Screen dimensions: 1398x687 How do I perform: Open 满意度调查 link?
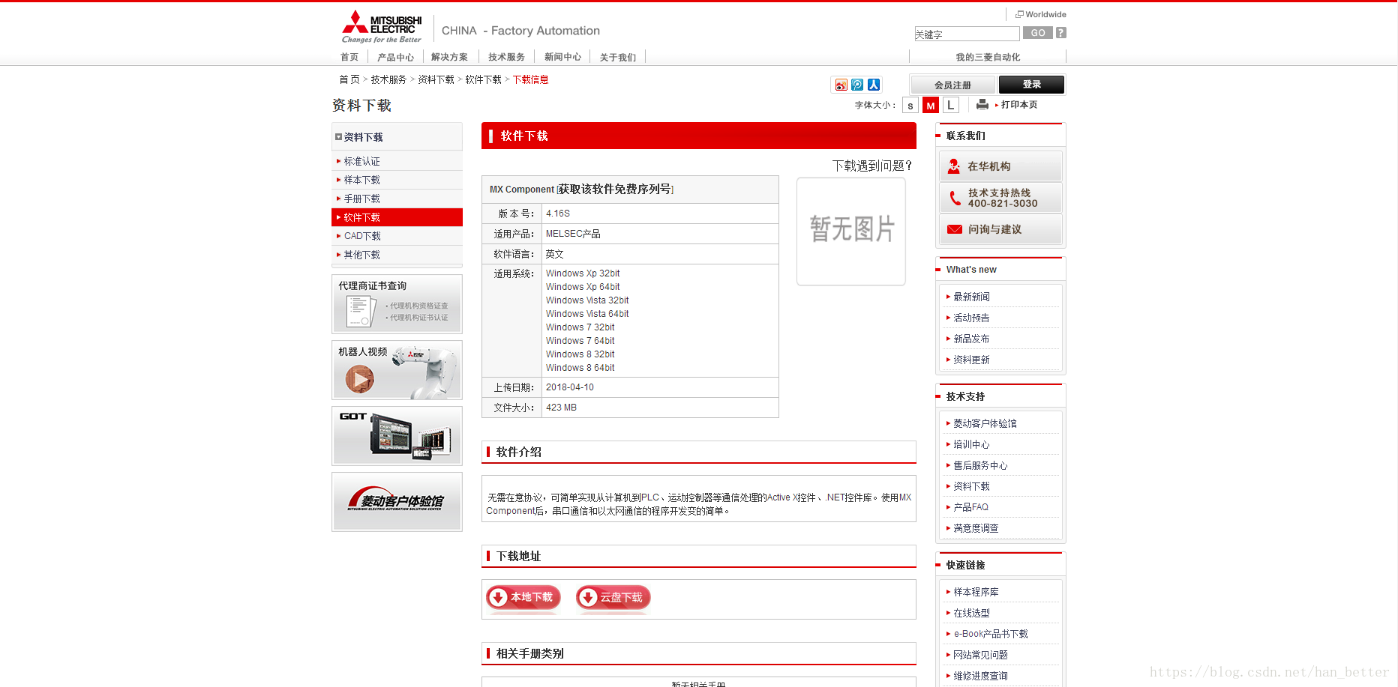[x=976, y=528]
